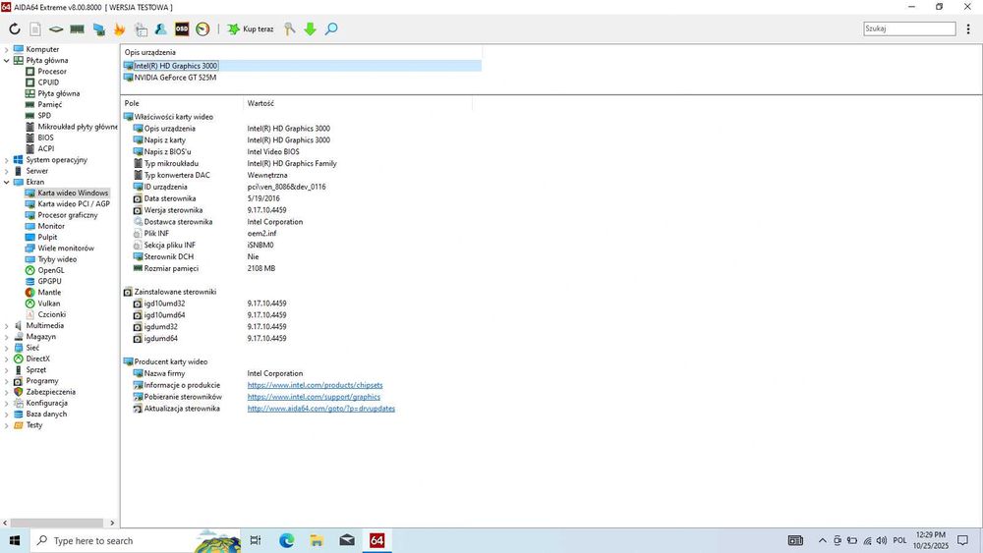
Task: Select Programy in the tree
Action: tap(42, 381)
